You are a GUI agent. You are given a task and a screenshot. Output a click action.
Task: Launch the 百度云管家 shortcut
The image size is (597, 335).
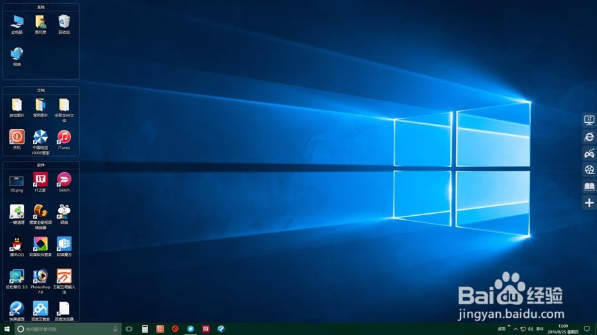40,311
